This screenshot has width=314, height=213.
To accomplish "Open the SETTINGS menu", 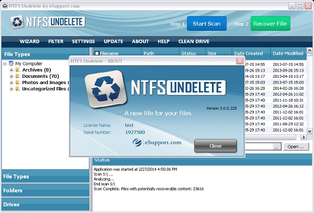I will coord(83,41).
